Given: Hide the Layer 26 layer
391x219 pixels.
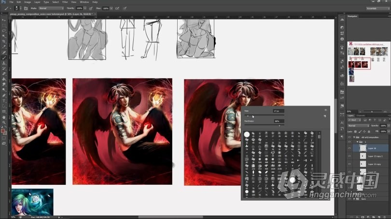Looking at the screenshot, I should pos(349,148).
